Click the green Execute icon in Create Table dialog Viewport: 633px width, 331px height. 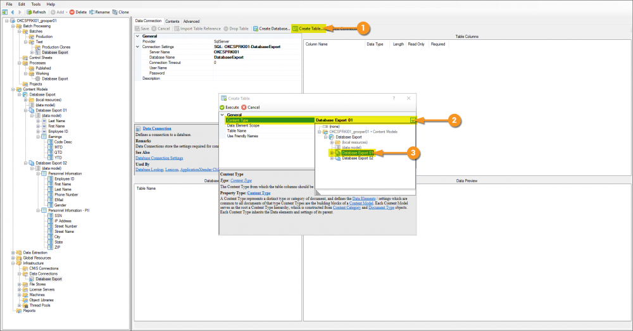[222, 108]
